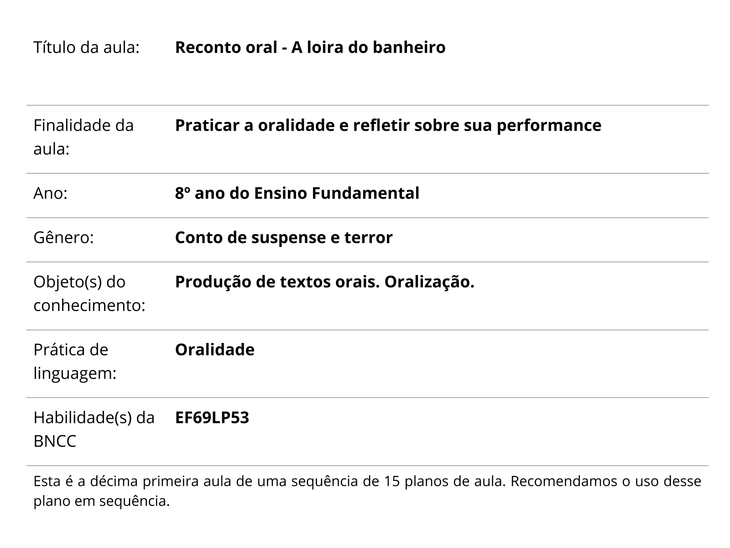Image resolution: width=730 pixels, height=548 pixels.
Task: Click the text "Praticar a oralidade e refletir sobre sua performance"
Action: click(388, 125)
